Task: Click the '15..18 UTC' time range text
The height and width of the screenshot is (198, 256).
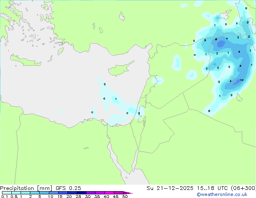Action: [212, 188]
